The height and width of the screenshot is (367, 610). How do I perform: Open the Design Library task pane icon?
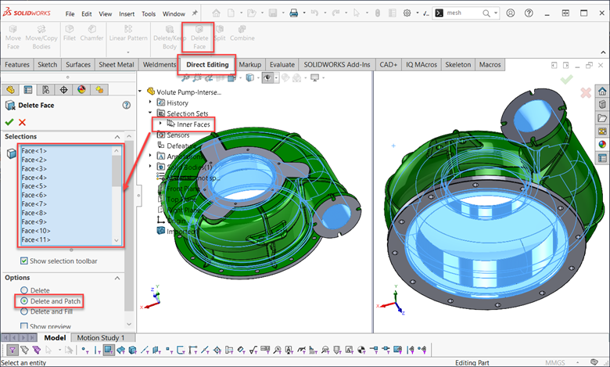coord(602,104)
